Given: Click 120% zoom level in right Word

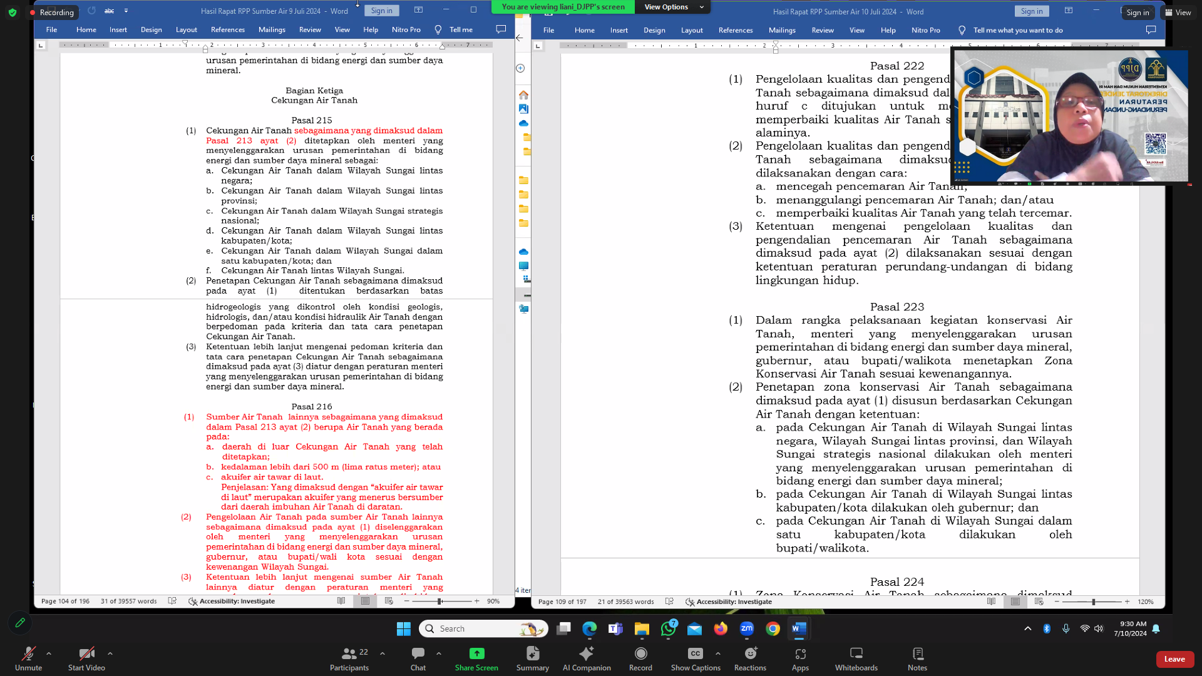Looking at the screenshot, I should point(1146,602).
